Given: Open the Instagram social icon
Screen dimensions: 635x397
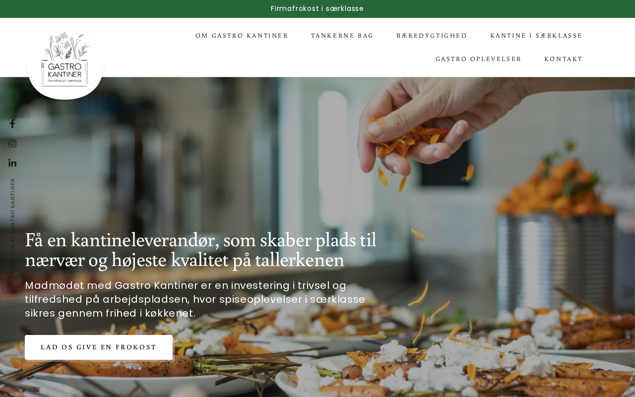Looking at the screenshot, I should pyautogui.click(x=12, y=143).
